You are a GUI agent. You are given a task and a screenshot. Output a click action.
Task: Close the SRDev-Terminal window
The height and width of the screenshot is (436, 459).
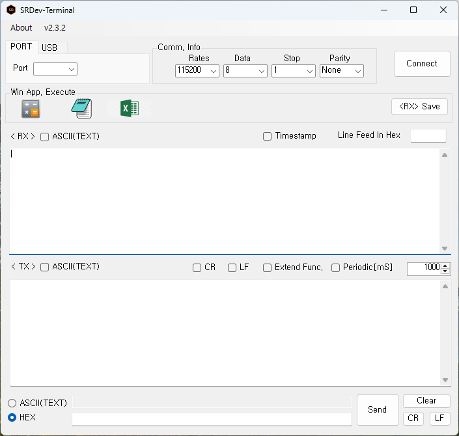point(443,10)
